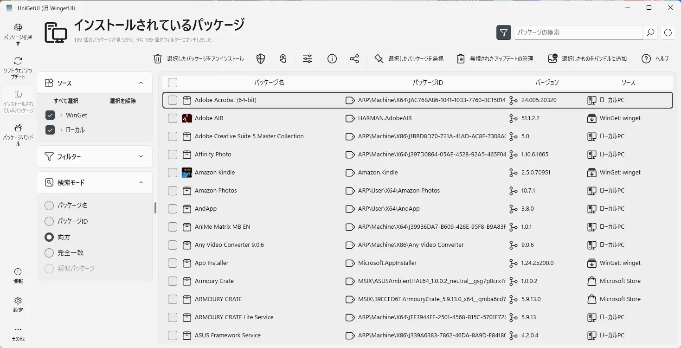Sort by パッケージID column header
This screenshot has width=681, height=348.
pyautogui.click(x=428, y=83)
